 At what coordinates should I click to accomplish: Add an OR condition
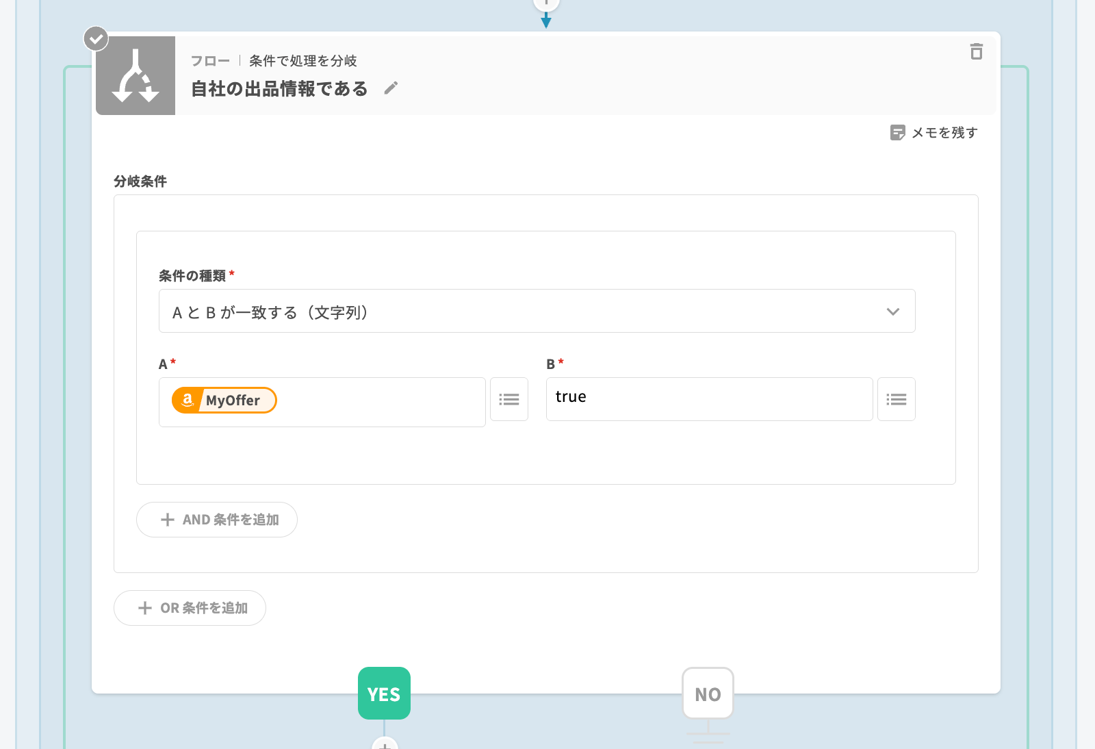(190, 608)
